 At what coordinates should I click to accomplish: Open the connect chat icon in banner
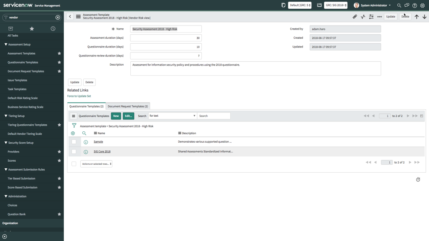coord(407,5)
